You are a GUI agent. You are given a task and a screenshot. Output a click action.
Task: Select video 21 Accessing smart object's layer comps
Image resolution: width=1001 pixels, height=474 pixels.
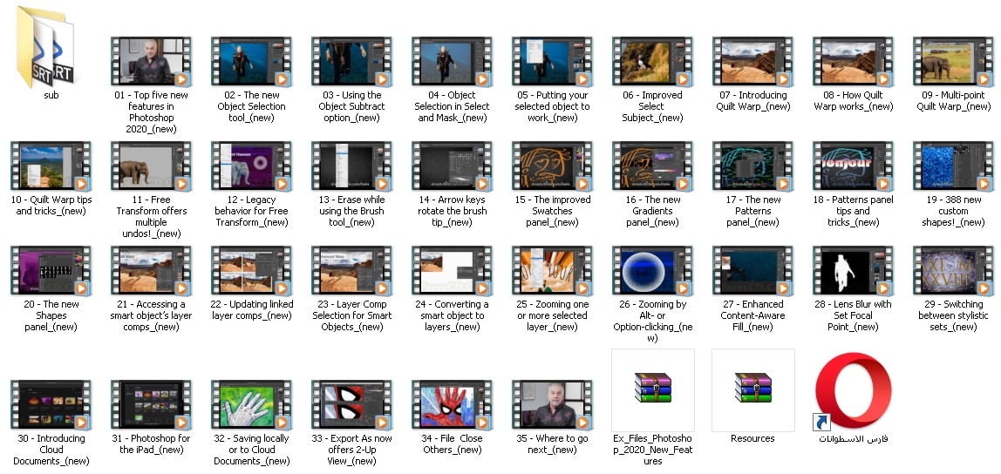[152, 270]
